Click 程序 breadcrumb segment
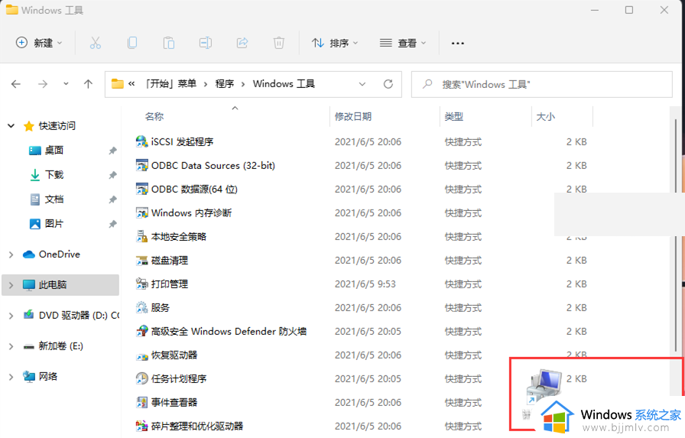 point(225,83)
